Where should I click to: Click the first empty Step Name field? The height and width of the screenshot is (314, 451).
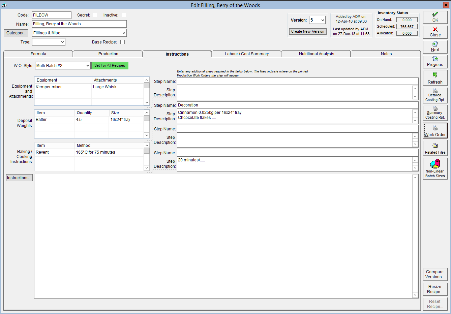click(298, 81)
